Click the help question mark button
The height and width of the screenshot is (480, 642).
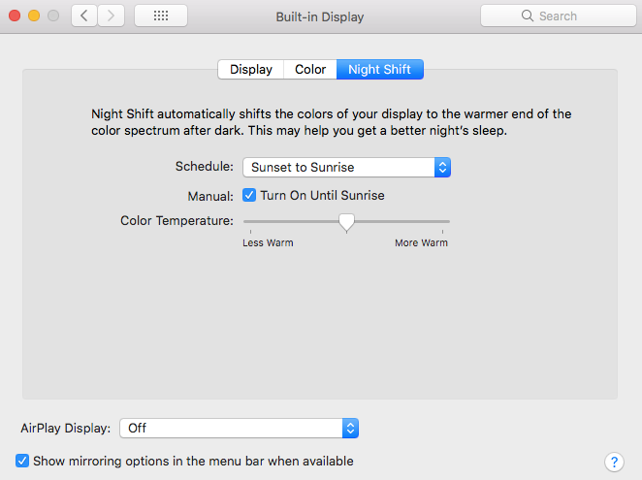[x=613, y=461]
